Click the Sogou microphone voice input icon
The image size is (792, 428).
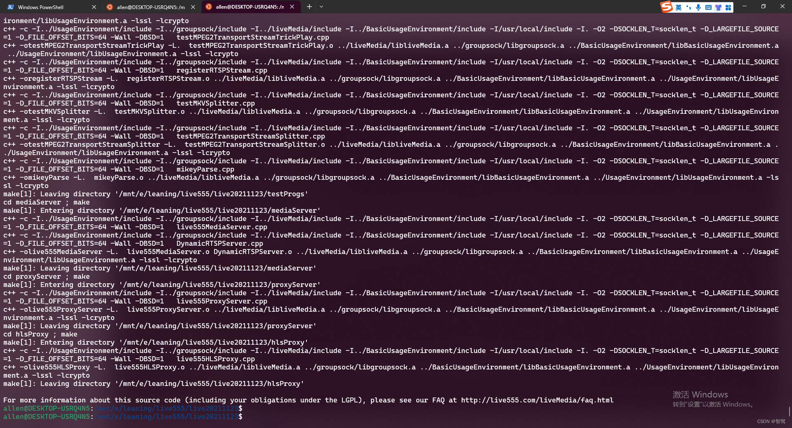[x=698, y=7]
